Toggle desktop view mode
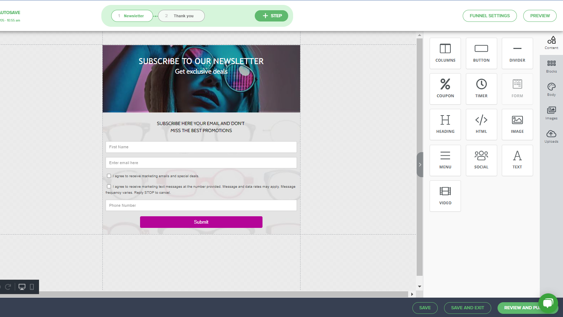Screen dimensions: 563x317 [x=22, y=287]
